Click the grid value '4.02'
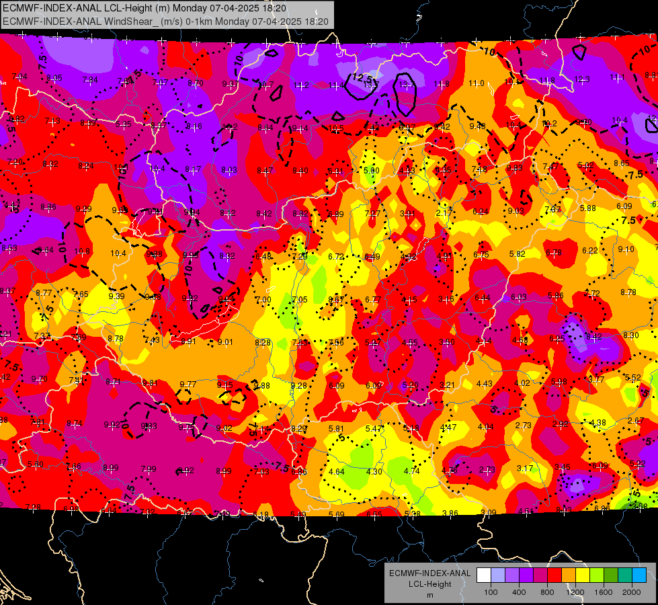Image resolution: width=658 pixels, height=605 pixels. 522,383
